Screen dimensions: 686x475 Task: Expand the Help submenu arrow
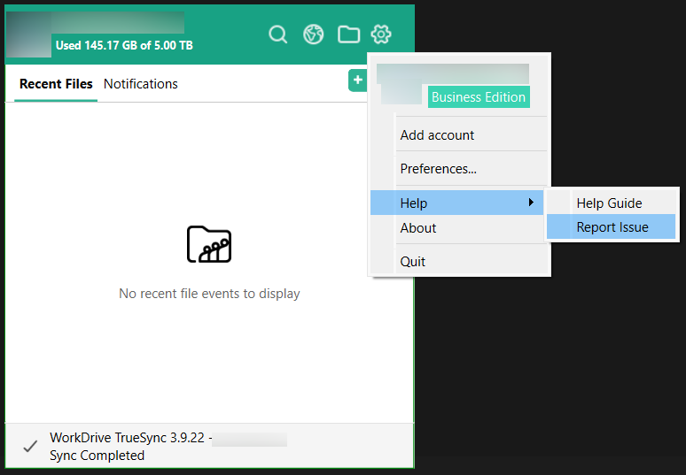(x=531, y=203)
